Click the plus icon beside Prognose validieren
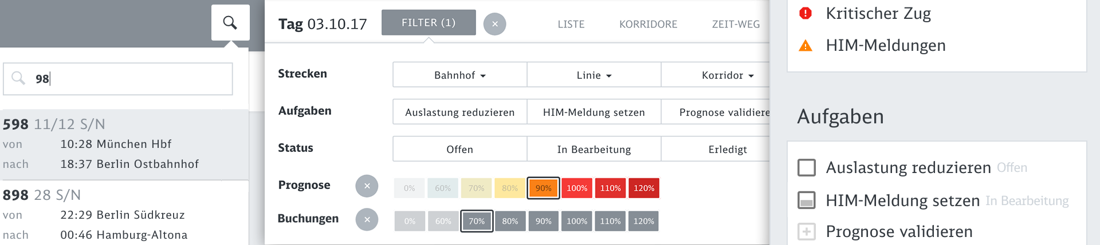Screen dimensions: 1100x245 (x=807, y=232)
